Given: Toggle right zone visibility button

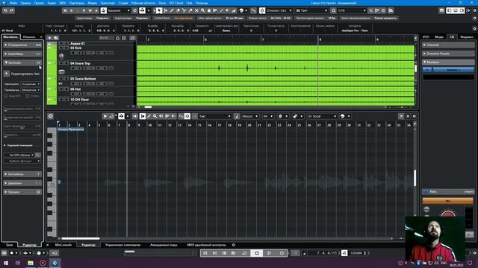Looking at the screenshot, I should [462, 10].
